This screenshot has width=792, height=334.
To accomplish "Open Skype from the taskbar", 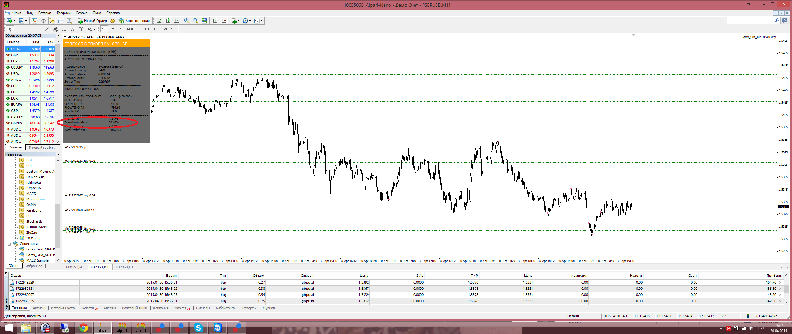I will (198, 328).
